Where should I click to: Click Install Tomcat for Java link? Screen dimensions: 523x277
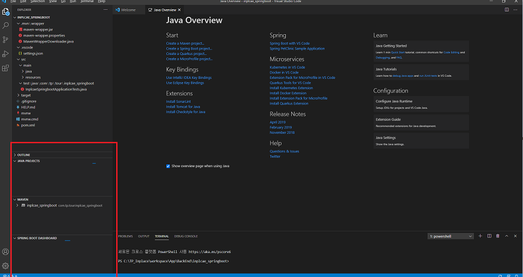[183, 107]
